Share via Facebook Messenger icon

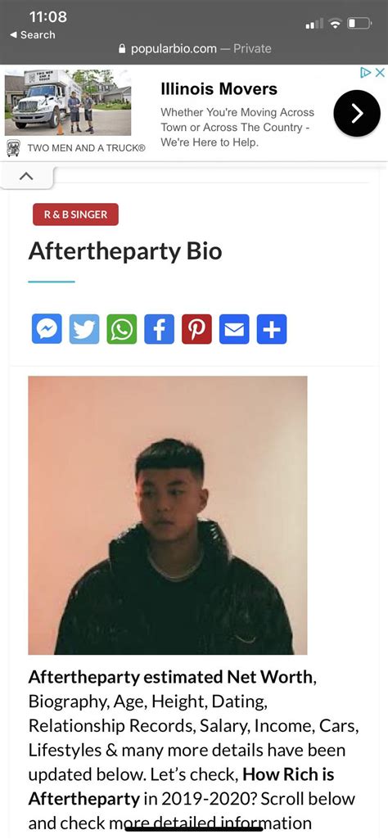[x=47, y=329]
